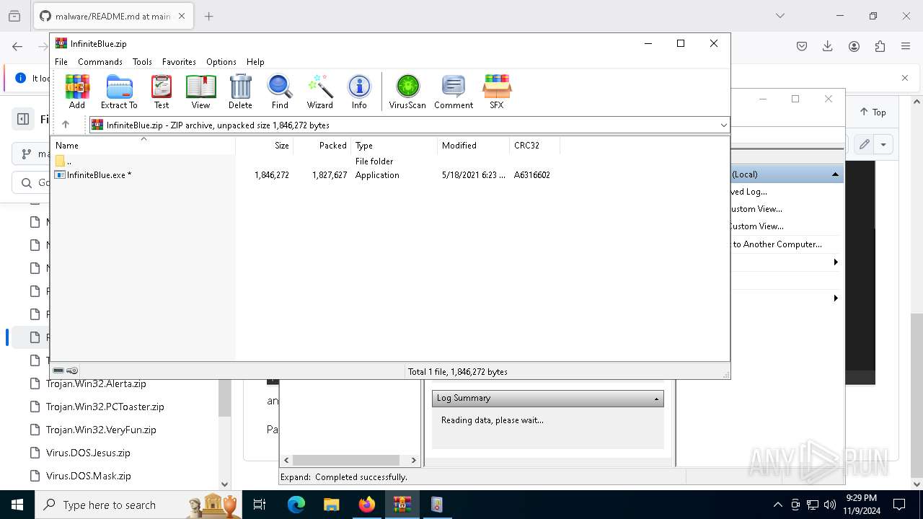The width and height of the screenshot is (923, 519).
Task: Open Task View on taskbar
Action: [x=260, y=505]
